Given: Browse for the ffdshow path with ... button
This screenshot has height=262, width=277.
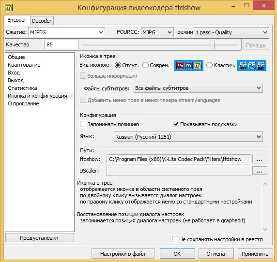Looking at the screenshot, I should [260, 159].
